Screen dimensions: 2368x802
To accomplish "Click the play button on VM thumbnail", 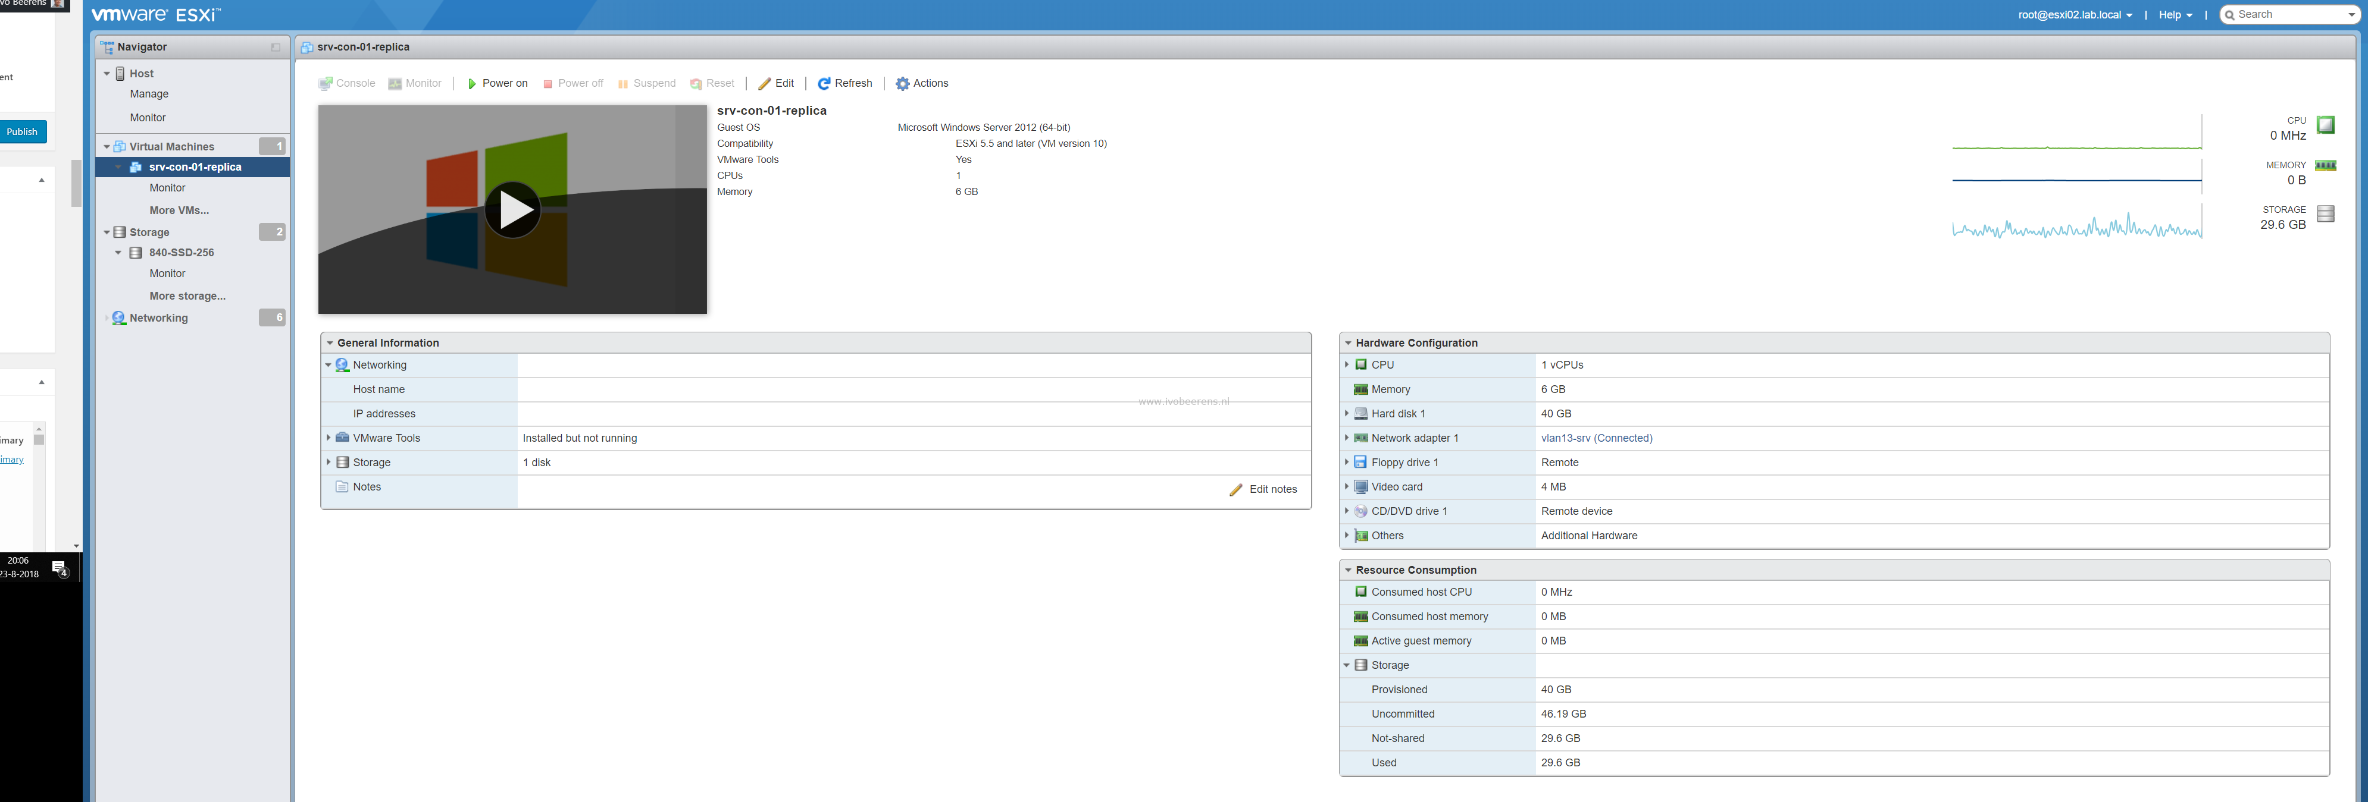I will coord(512,209).
